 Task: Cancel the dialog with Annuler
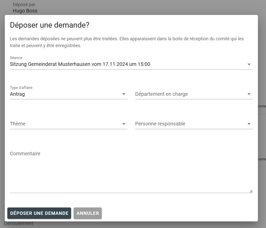[x=88, y=213]
